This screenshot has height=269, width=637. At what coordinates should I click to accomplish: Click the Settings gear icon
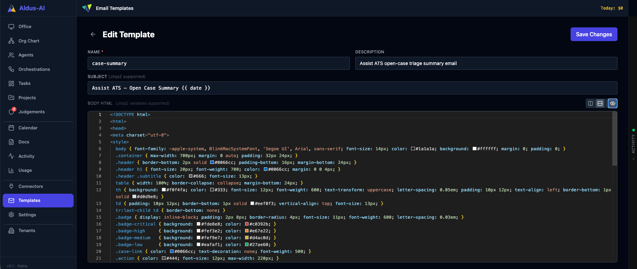[x=11, y=215]
